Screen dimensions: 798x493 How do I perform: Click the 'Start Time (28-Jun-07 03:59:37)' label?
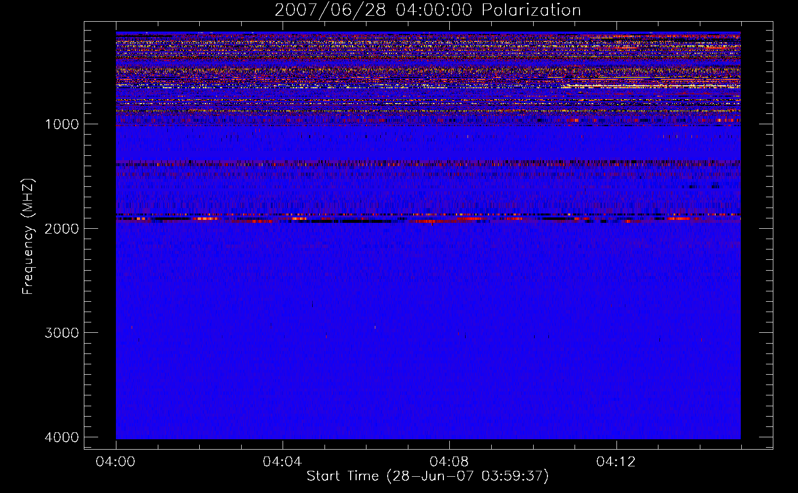coord(428,476)
